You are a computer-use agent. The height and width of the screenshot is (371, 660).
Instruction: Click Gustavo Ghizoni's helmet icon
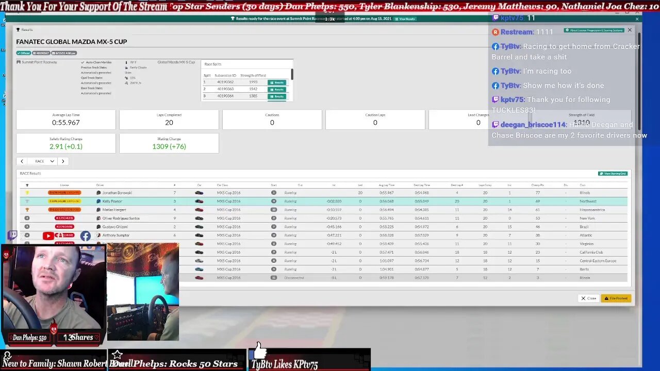point(98,227)
